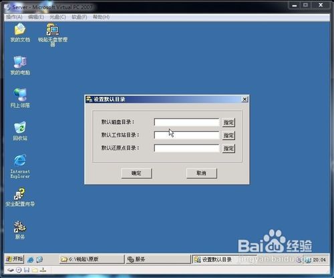Click Virtual PC floppy disk status icon
Screen dimensions: 334x278
(27, 270)
